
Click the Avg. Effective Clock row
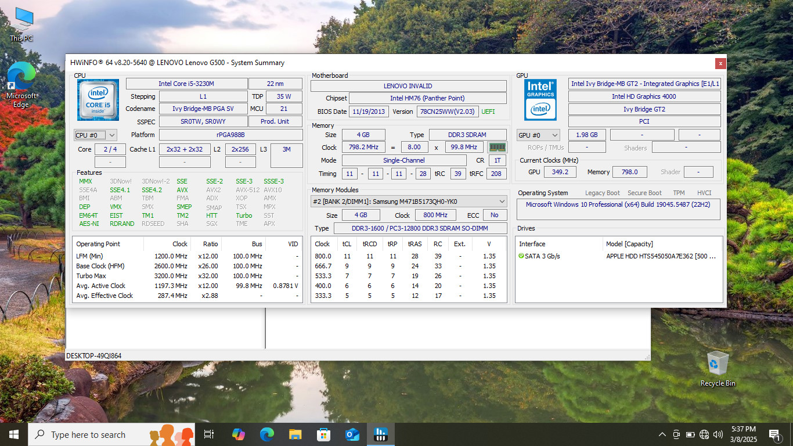[188, 296]
